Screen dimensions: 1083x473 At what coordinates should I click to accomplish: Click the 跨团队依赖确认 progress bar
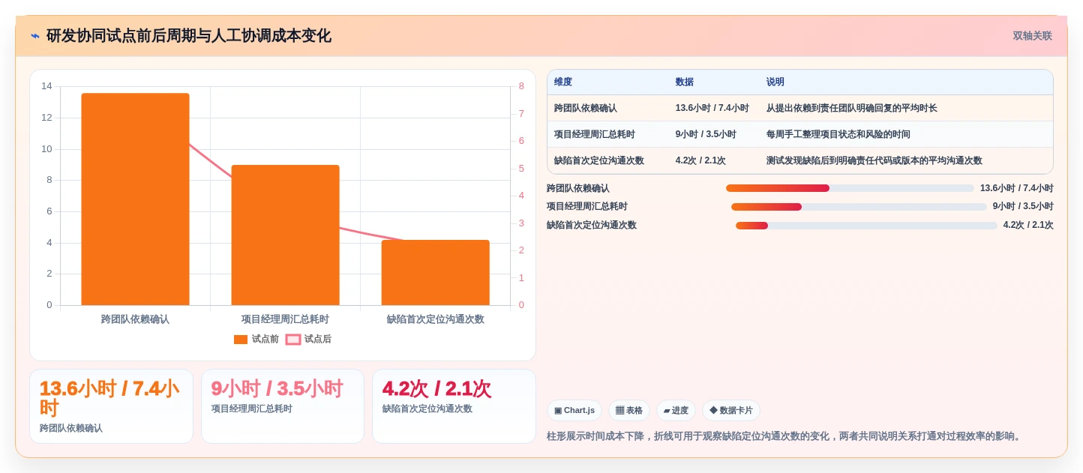[x=850, y=188]
